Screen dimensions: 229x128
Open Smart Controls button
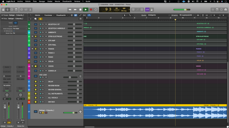(x=22, y=9)
